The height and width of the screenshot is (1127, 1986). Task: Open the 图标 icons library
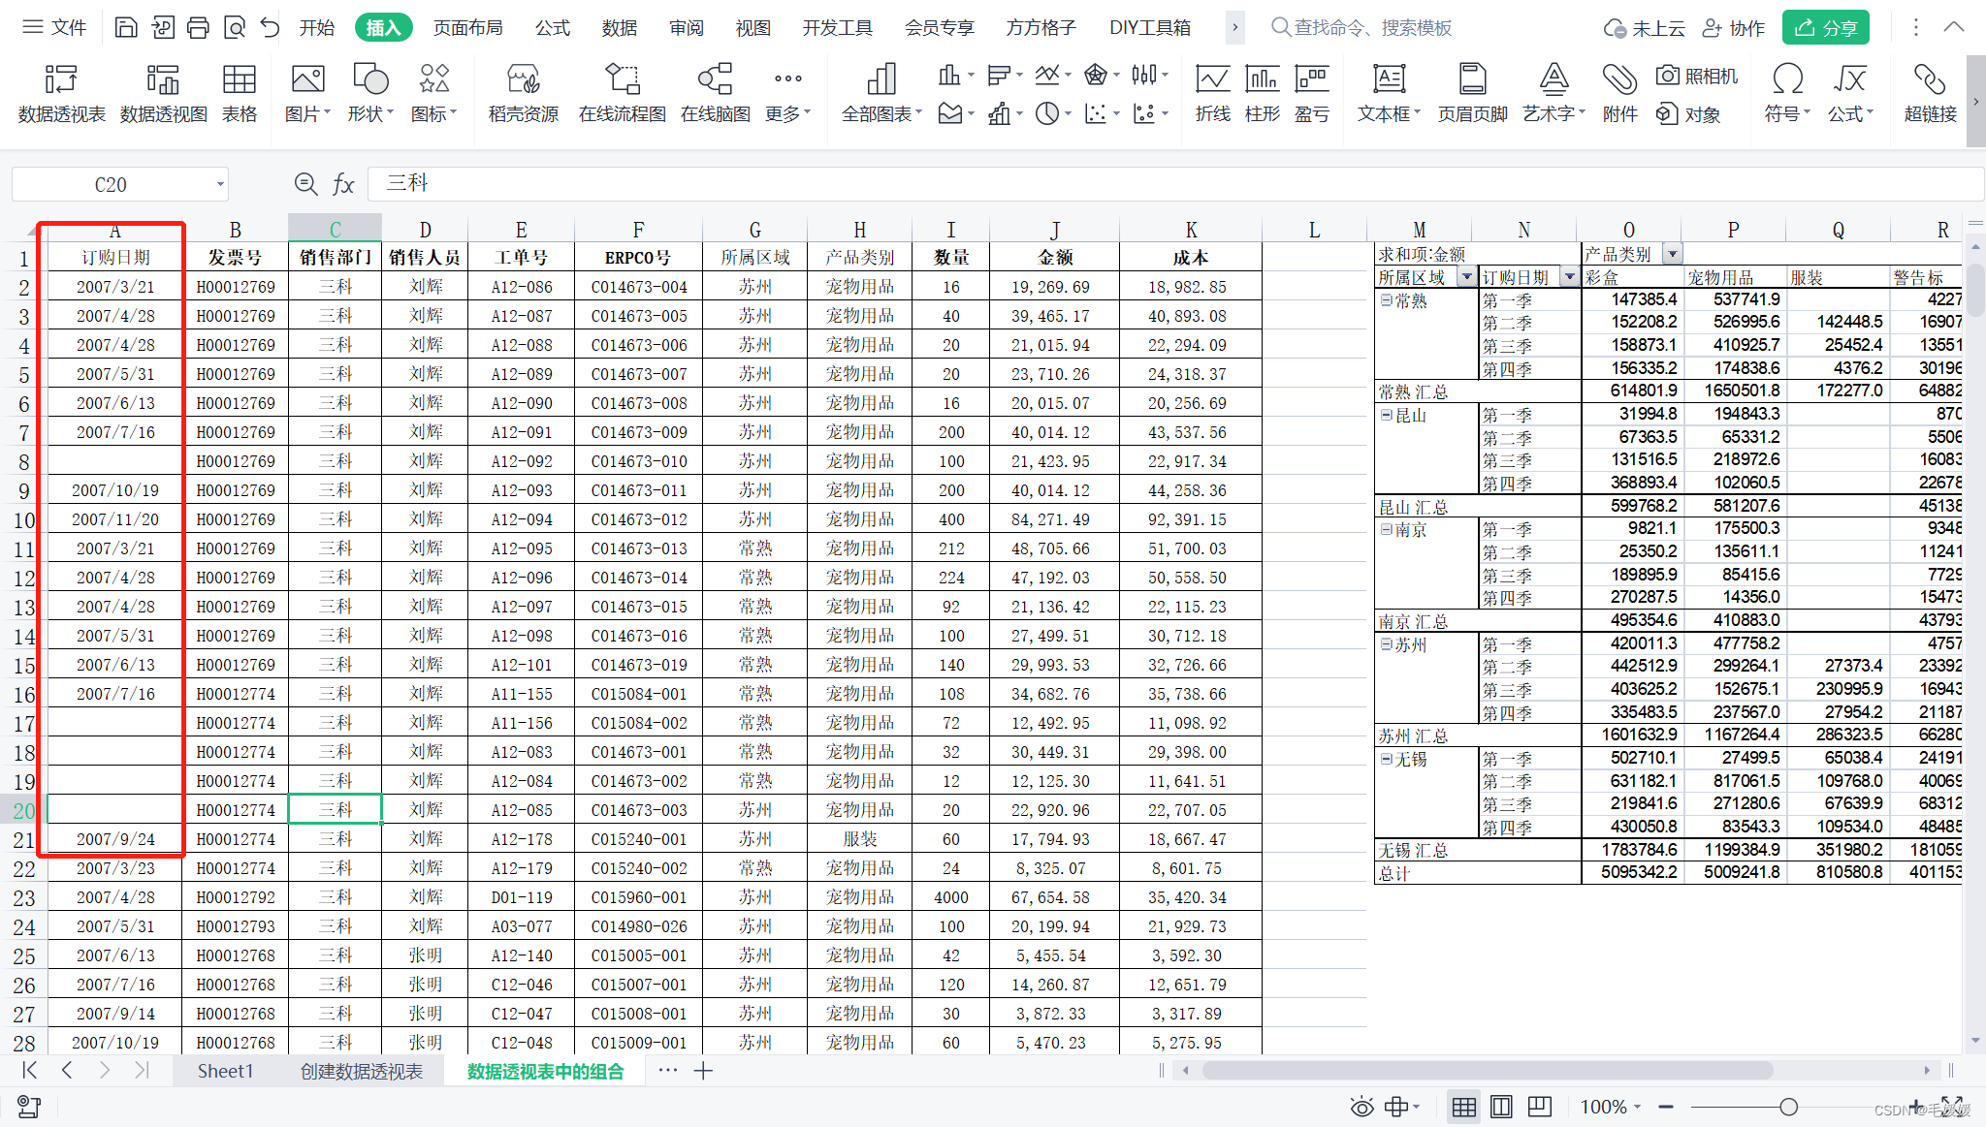click(x=433, y=93)
